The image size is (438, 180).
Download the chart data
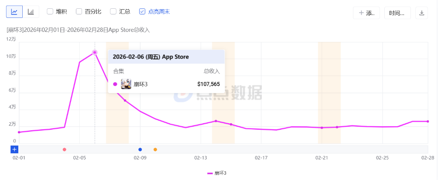click(421, 13)
